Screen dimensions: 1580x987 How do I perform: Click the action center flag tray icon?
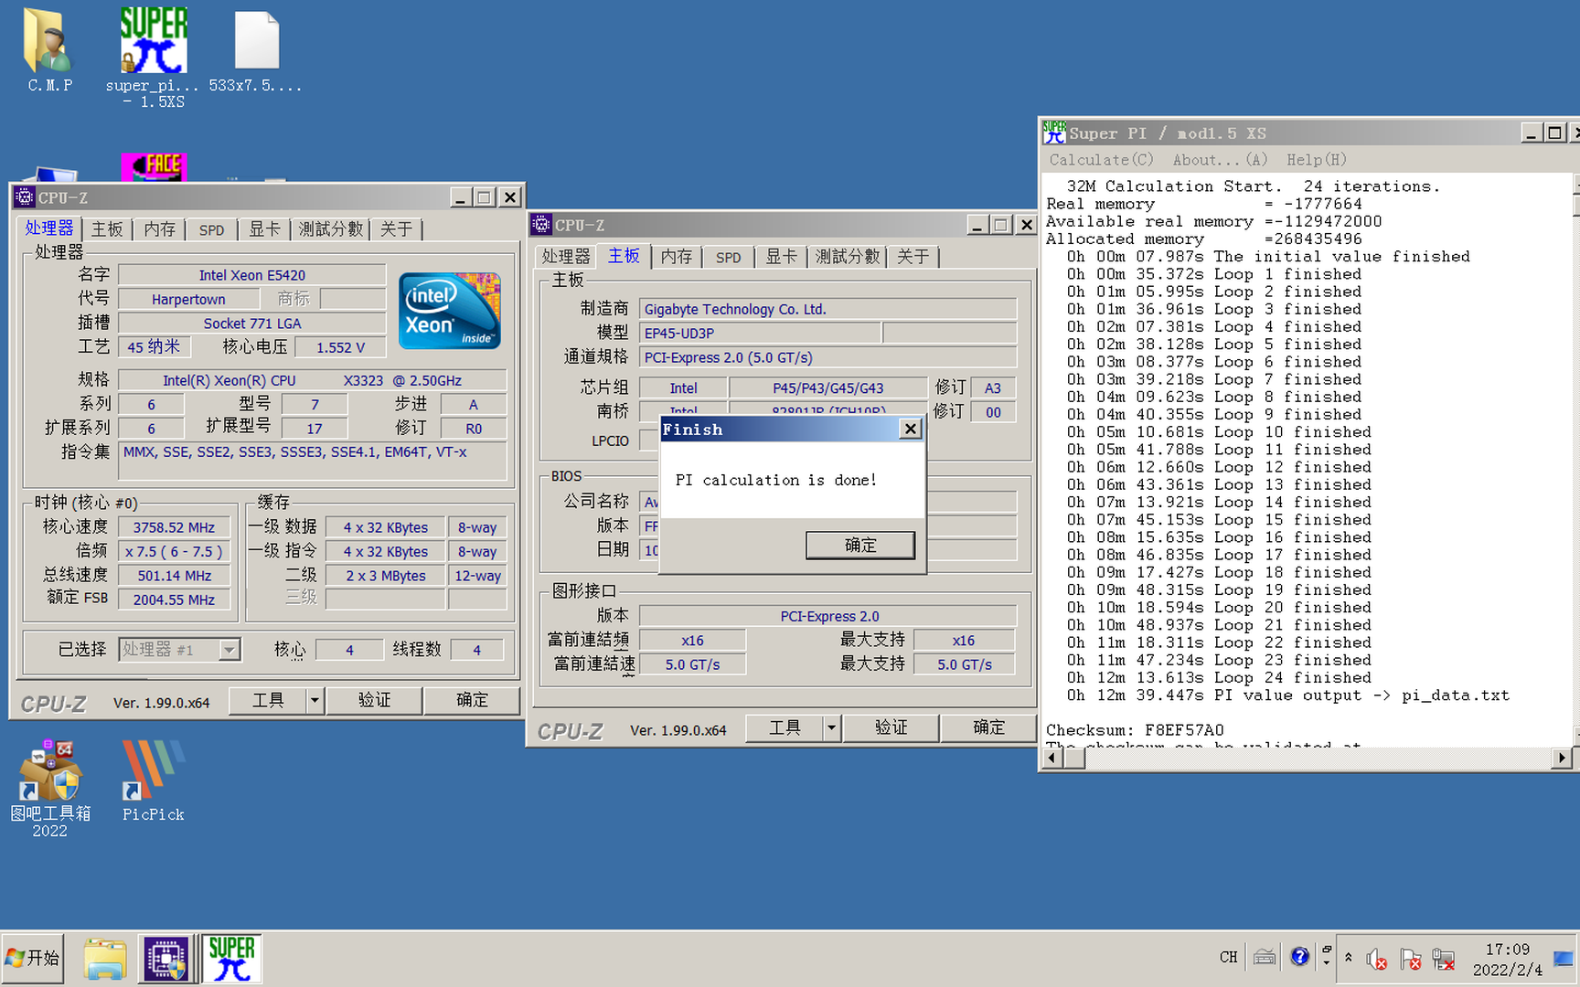click(1410, 959)
